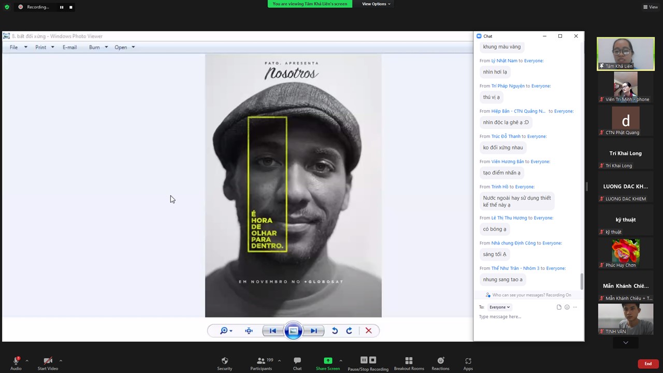Click sender name Trí Pháp Nguyên in chat
Image resolution: width=663 pixels, height=373 pixels.
508,86
